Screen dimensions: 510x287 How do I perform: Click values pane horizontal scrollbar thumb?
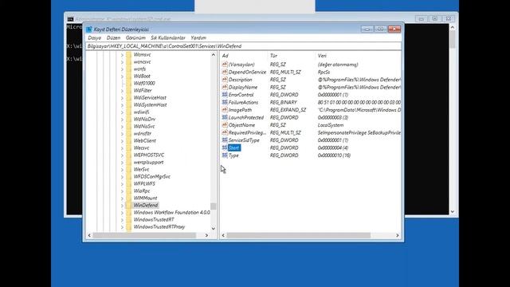(x=299, y=235)
